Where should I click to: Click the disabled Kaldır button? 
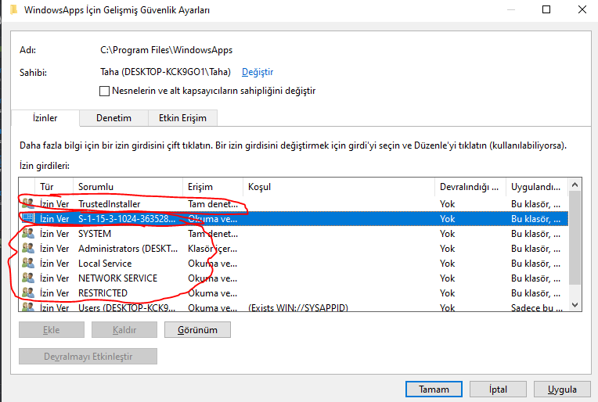point(124,330)
